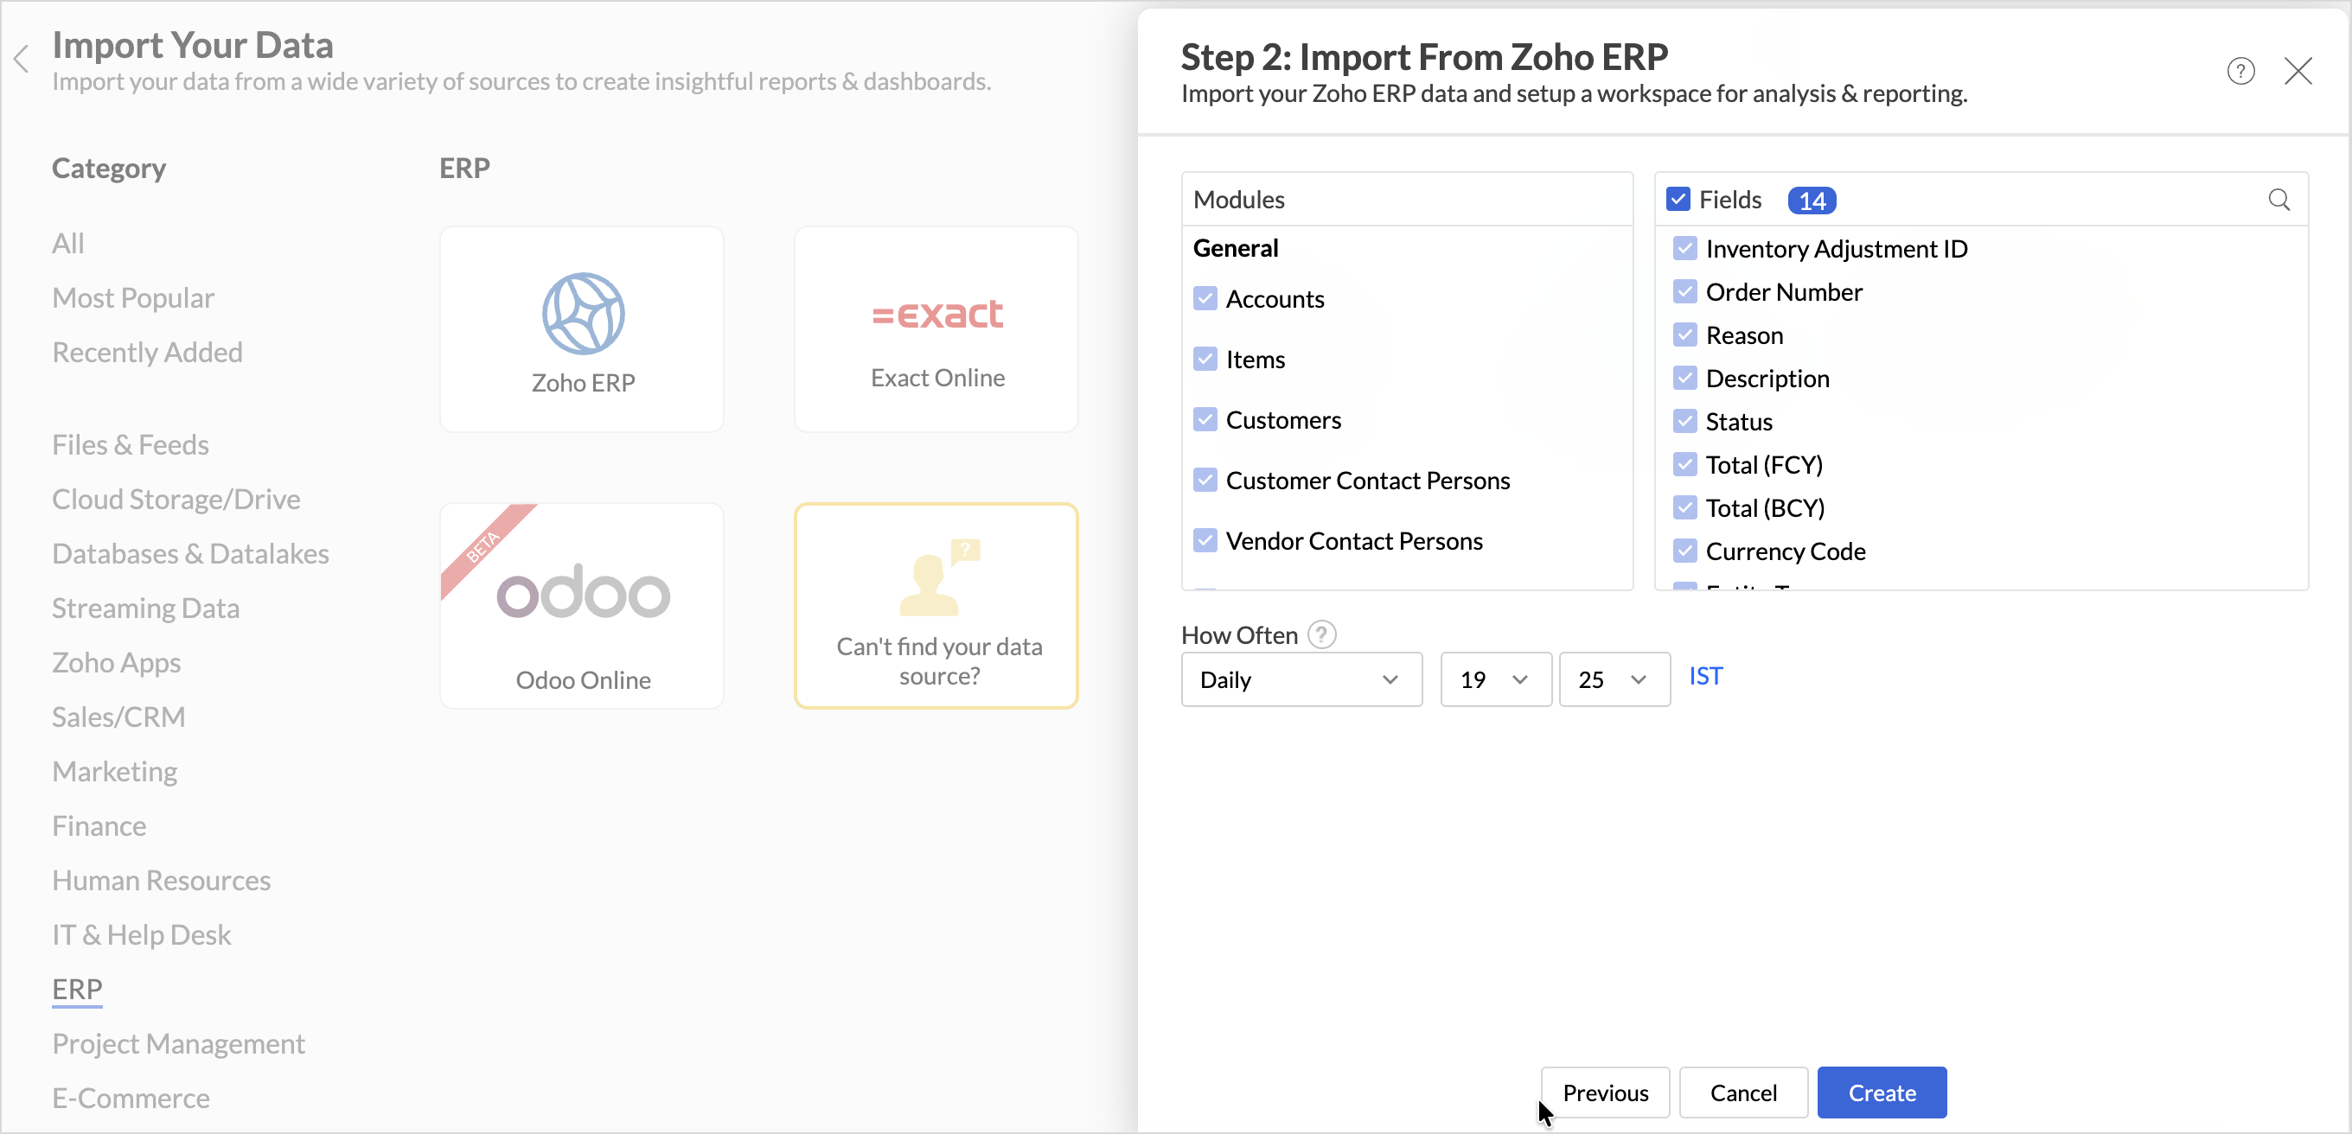Switch to the Finance category
Screen dimensions: 2352x1134
[x=99, y=825]
